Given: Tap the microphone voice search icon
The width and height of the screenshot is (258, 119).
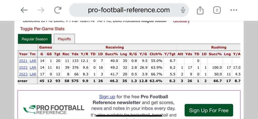Looking at the screenshot, I should click(x=183, y=10).
